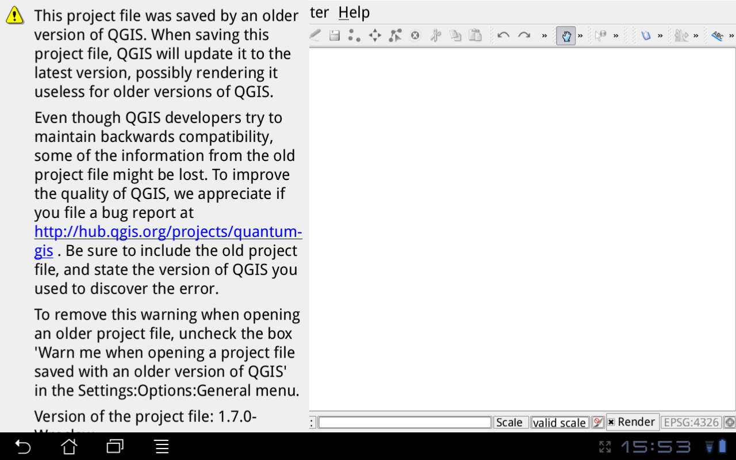Open the Help menu

pos(354,12)
